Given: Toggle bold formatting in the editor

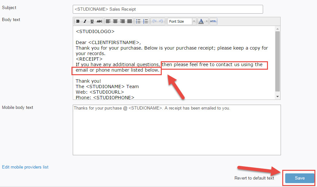Looking at the screenshot, I should pyautogui.click(x=78, y=21).
